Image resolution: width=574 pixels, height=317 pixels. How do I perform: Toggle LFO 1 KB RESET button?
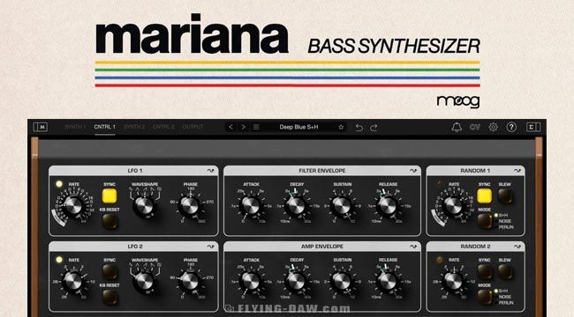[x=110, y=221]
